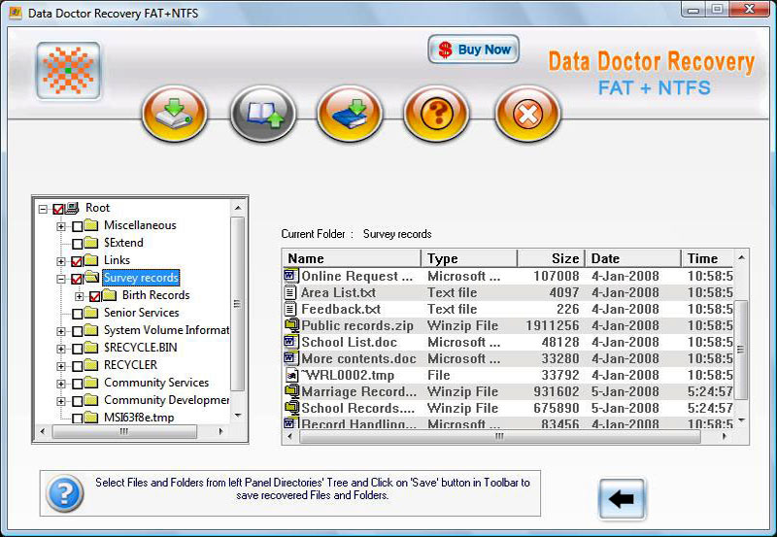Click the Winzip icon beside Public records.zip

tap(292, 325)
